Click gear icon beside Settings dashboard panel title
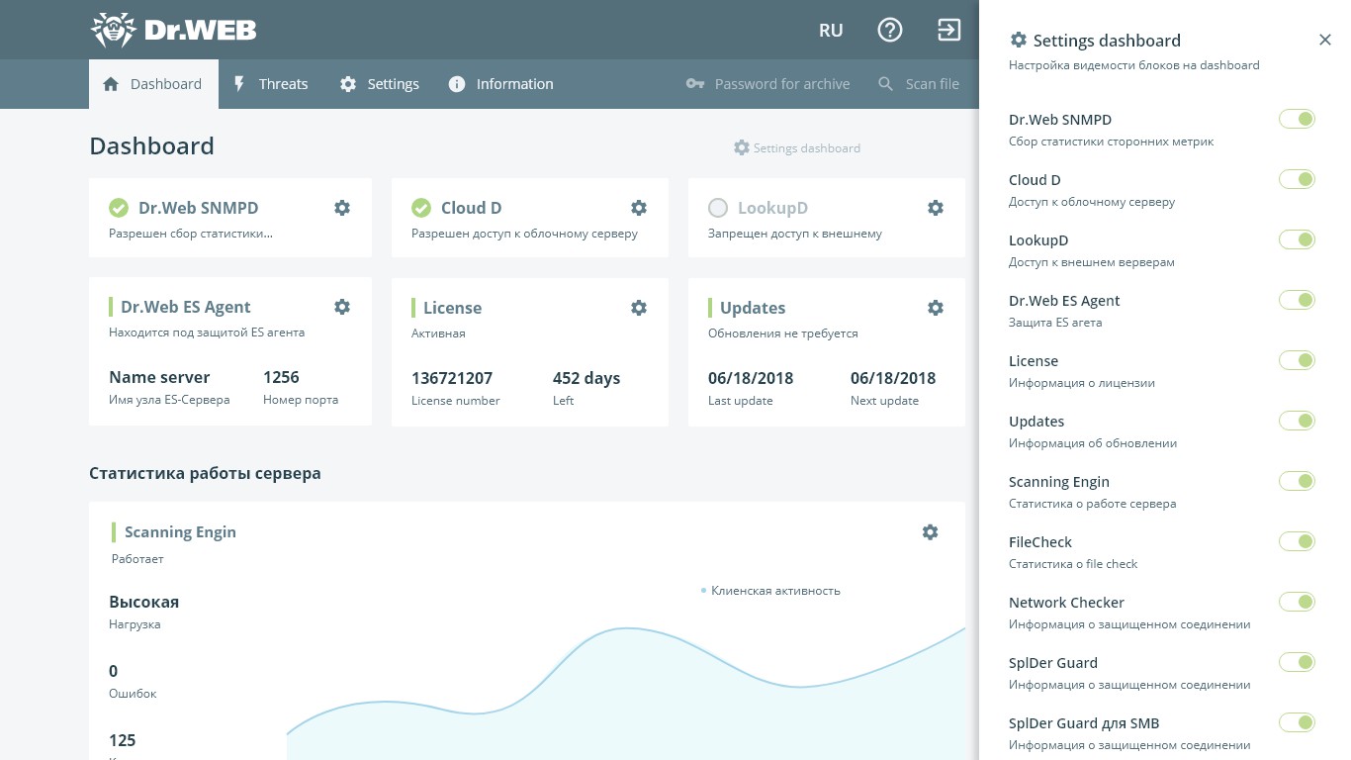 click(1018, 40)
